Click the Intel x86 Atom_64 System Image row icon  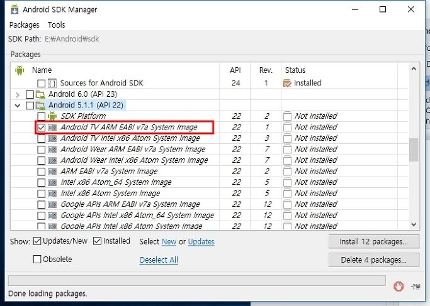(x=52, y=183)
